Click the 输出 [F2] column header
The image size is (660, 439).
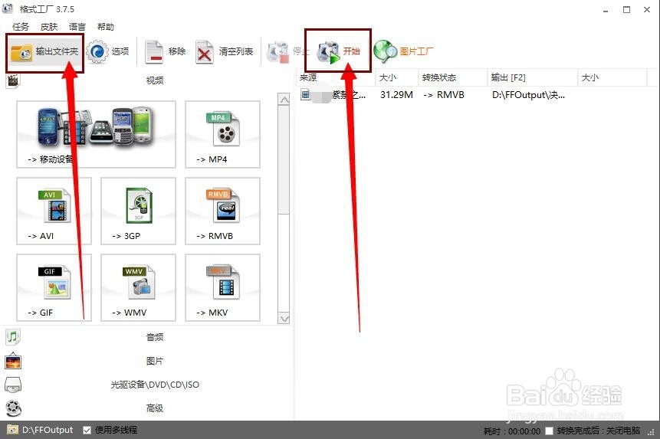pos(533,77)
